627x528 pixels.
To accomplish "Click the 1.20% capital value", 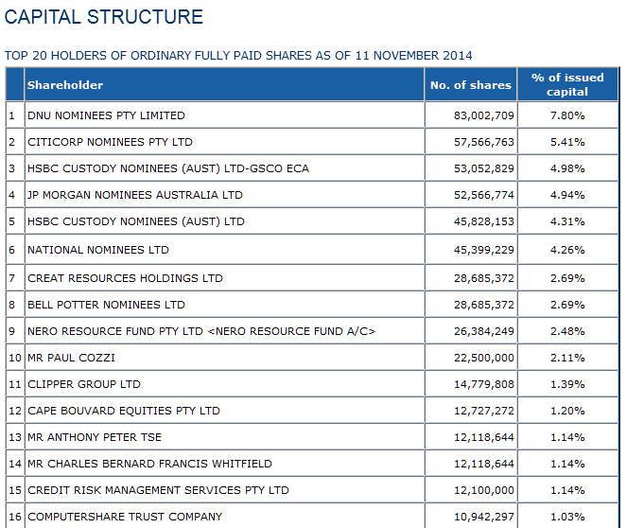I will click(x=567, y=411).
